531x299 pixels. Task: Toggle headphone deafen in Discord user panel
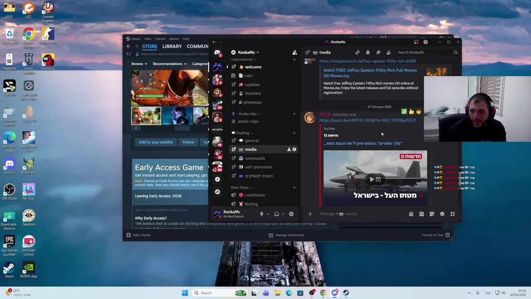(x=277, y=214)
